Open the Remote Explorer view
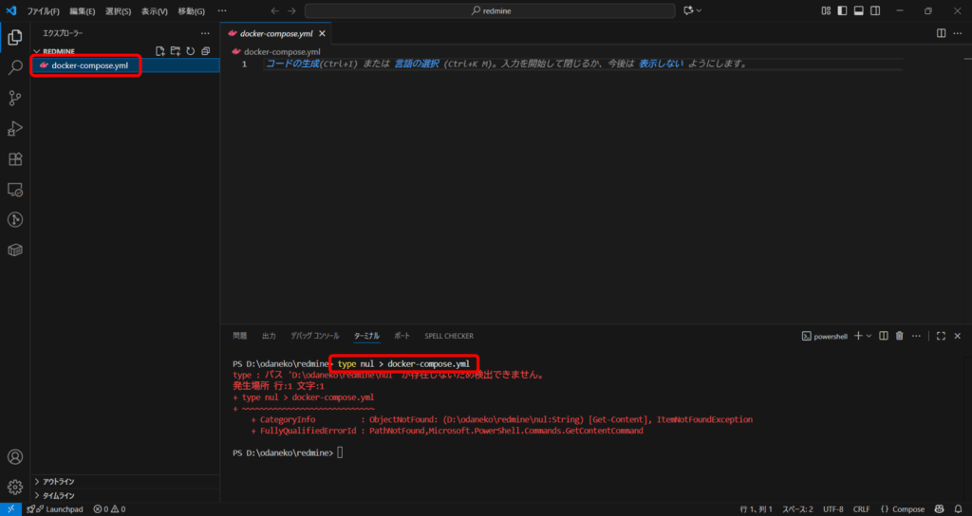This screenshot has height=516, width=972. click(15, 189)
